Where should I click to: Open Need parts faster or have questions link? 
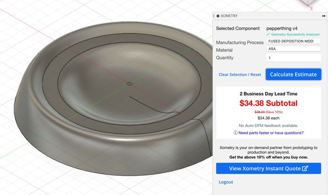coord(271,133)
